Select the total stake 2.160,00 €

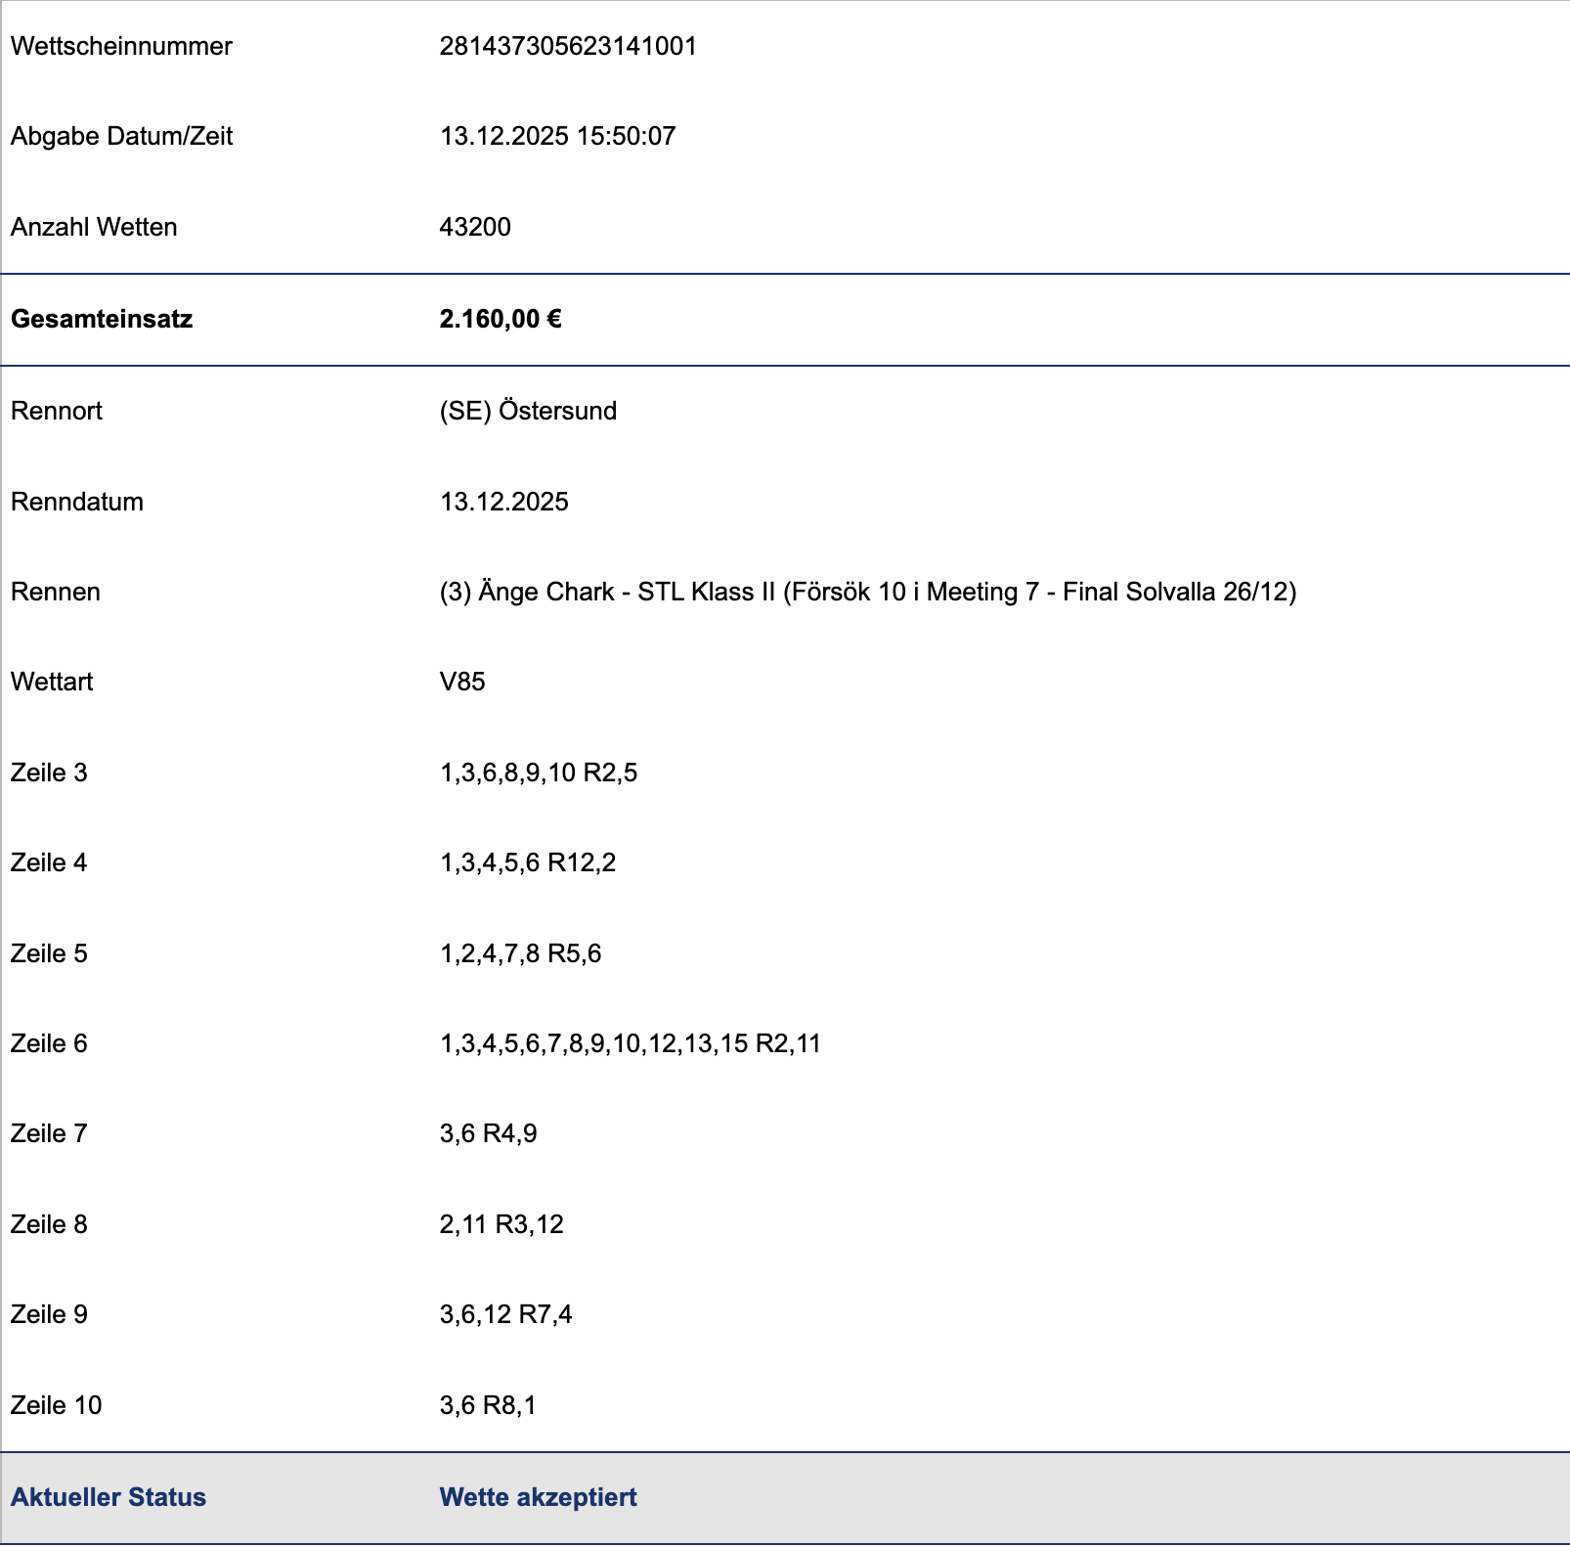(x=501, y=319)
